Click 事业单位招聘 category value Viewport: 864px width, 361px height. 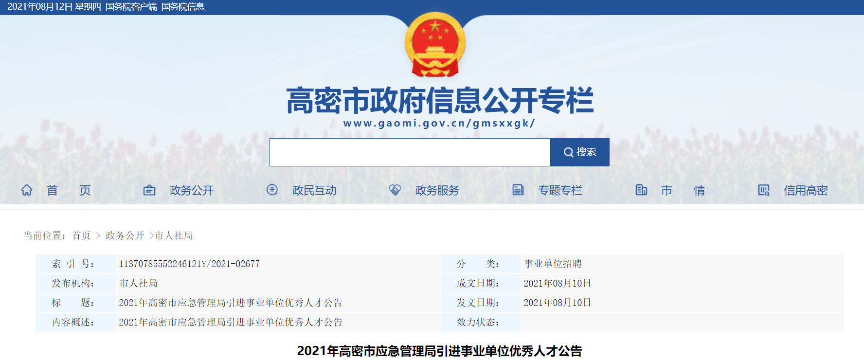click(553, 264)
